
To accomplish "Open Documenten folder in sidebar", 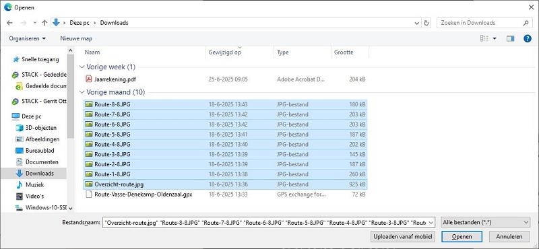I will click(x=37, y=162).
